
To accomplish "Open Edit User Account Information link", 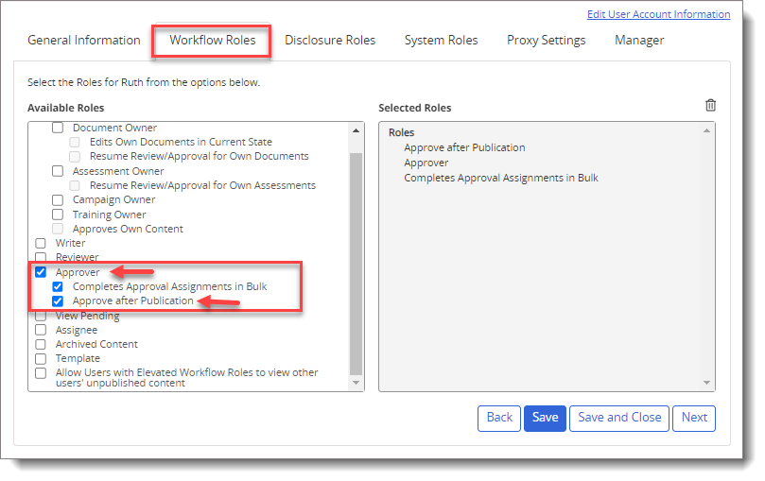I will 658,14.
